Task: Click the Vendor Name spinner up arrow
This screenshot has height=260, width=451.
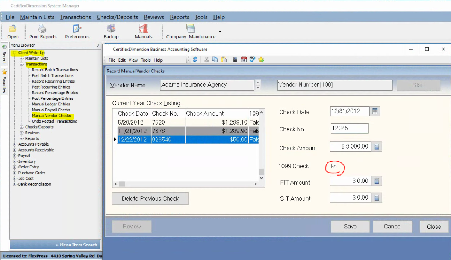Action: click(257, 83)
